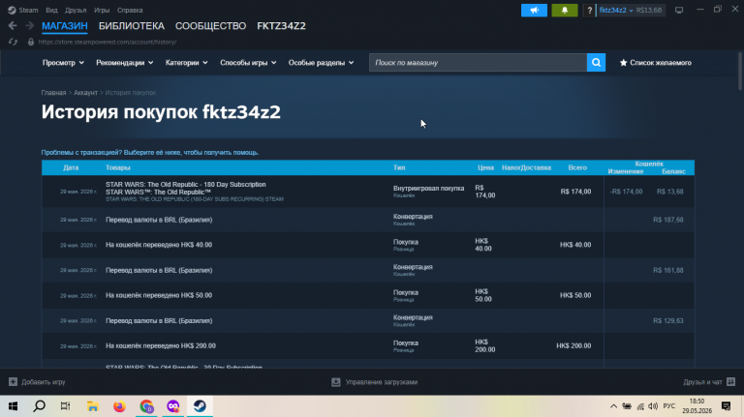The image size is (744, 417).
Task: Open Chrome from the taskbar
Action: coord(146,406)
